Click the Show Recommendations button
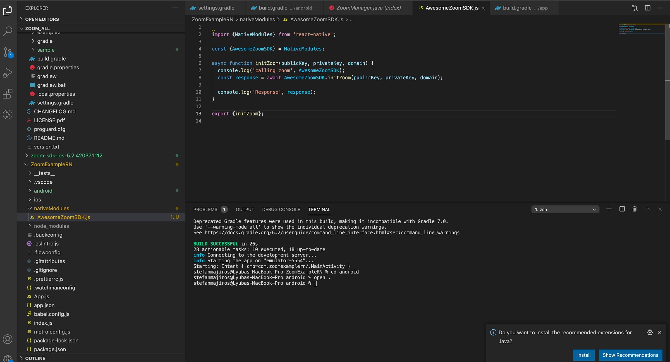The height and width of the screenshot is (362, 670). (630, 355)
